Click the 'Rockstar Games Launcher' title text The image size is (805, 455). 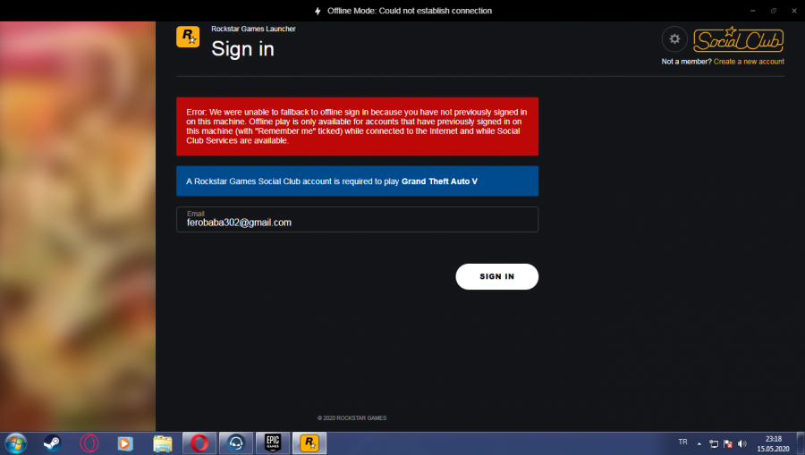[254, 29]
